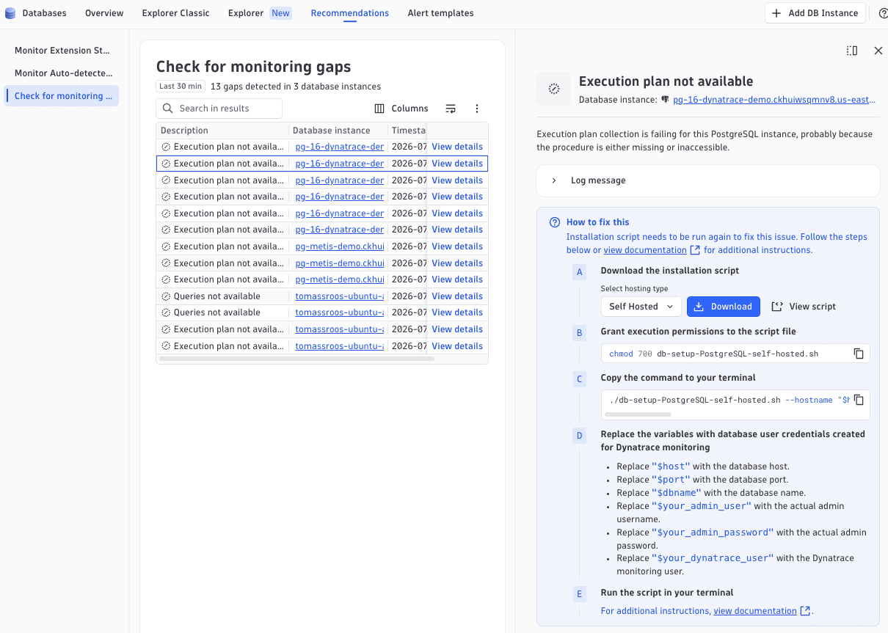888x633 pixels.
Task: View details for first pg-metis-demo row
Action: point(457,246)
